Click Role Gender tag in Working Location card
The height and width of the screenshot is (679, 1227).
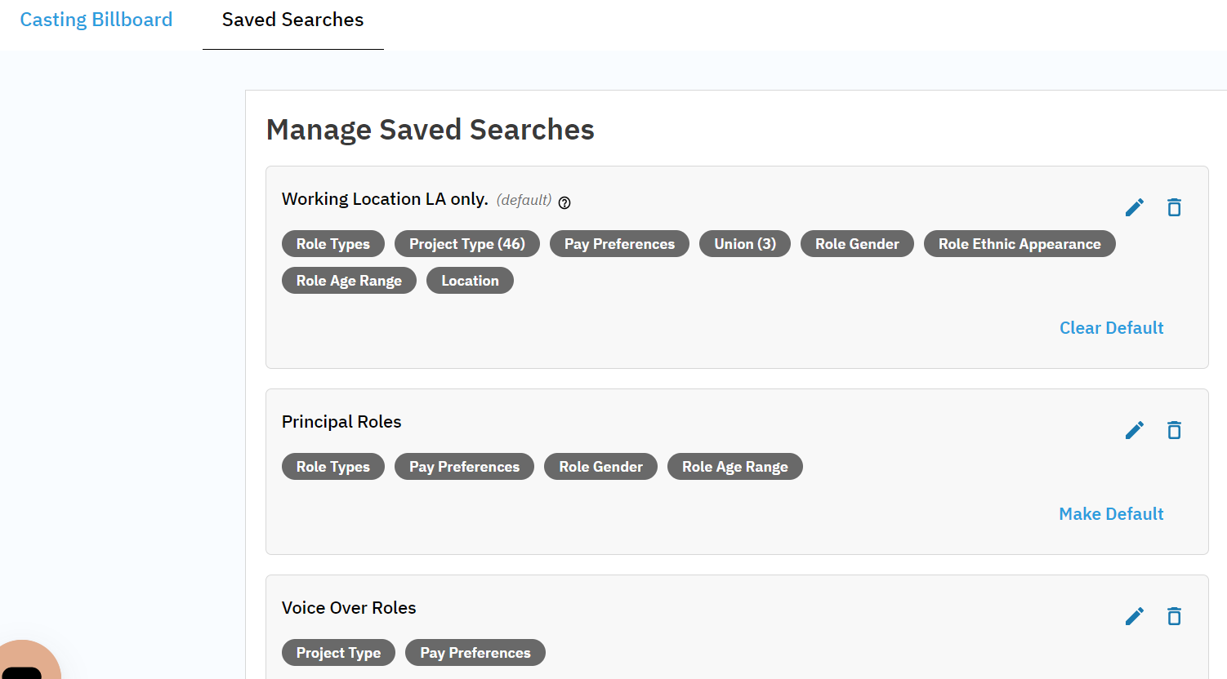(857, 244)
